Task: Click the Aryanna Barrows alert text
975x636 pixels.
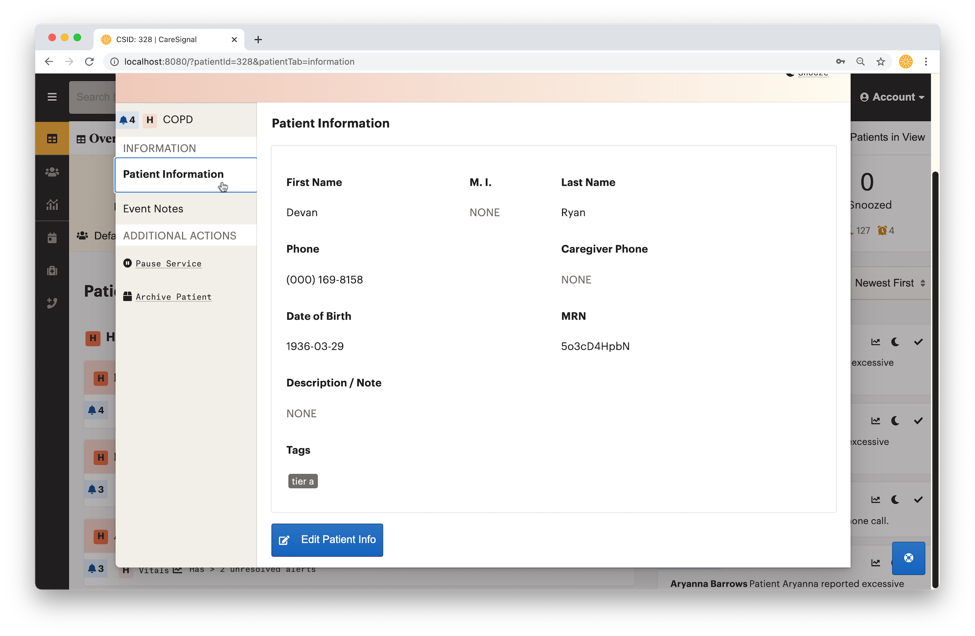Action: coord(787,584)
